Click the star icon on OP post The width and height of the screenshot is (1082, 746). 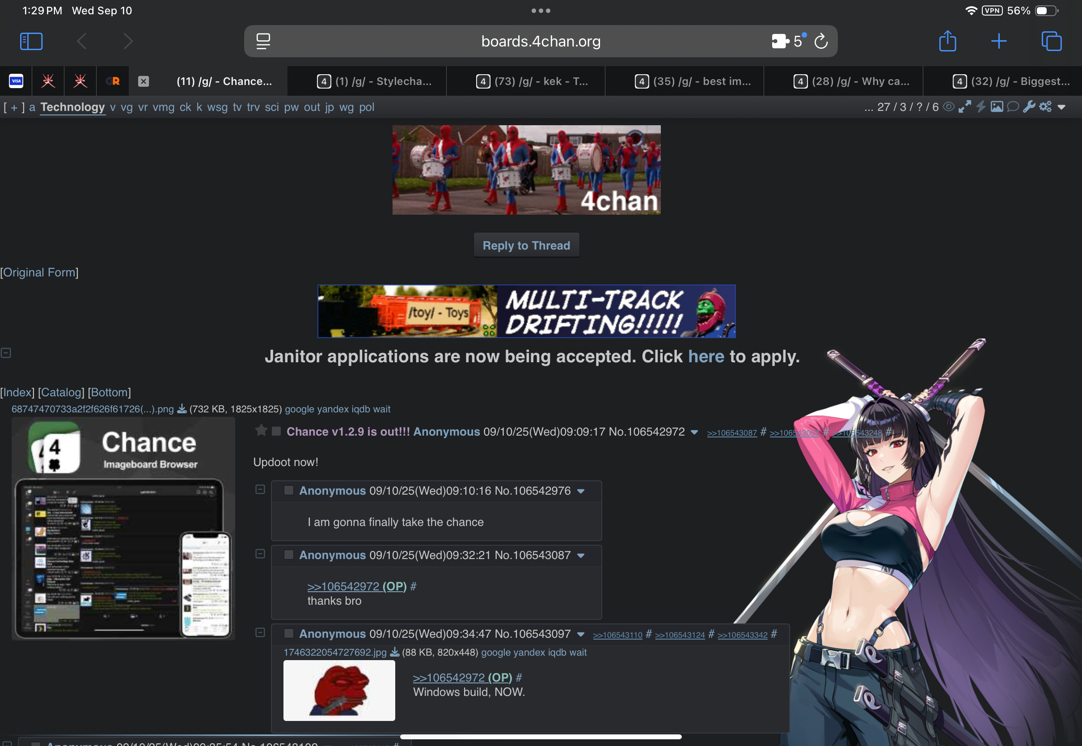(x=261, y=431)
